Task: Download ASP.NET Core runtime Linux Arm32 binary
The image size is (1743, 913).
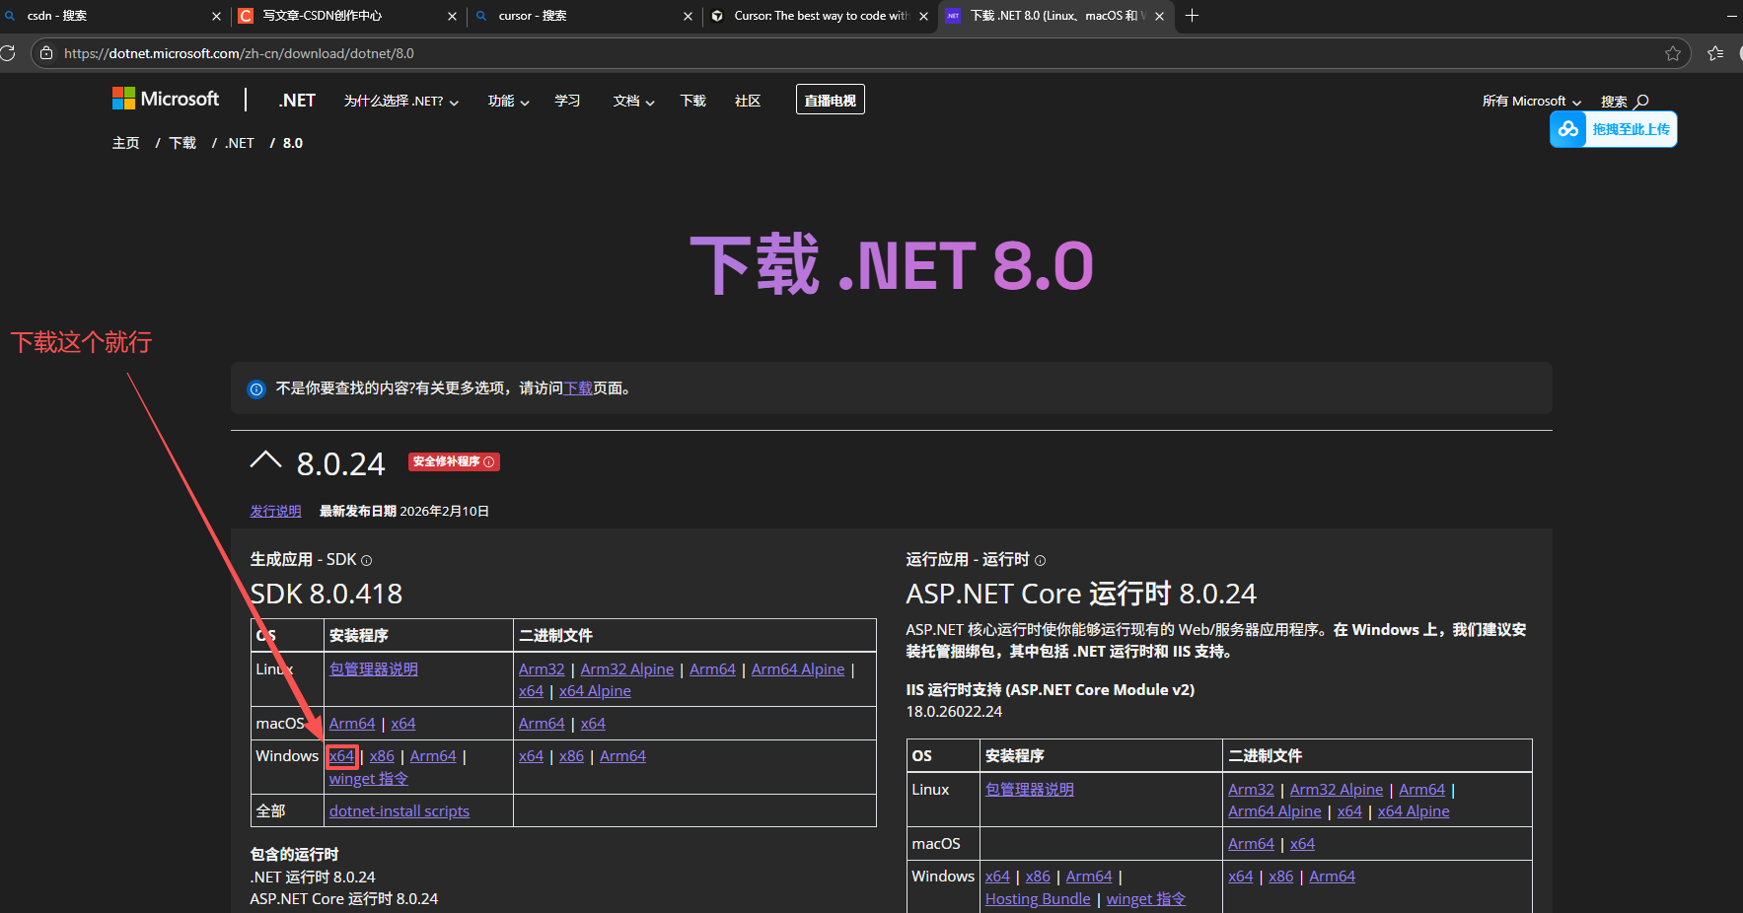Action: pyautogui.click(x=1251, y=790)
